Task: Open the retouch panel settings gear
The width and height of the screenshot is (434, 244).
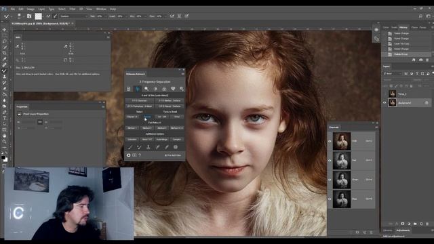Action: point(128,155)
